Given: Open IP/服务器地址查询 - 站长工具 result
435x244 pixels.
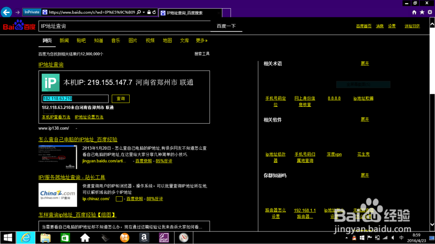Looking at the screenshot, I should (x=72, y=177).
